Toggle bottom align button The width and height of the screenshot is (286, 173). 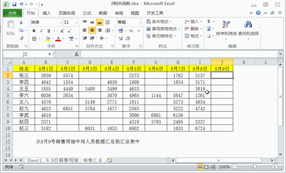tap(100, 22)
